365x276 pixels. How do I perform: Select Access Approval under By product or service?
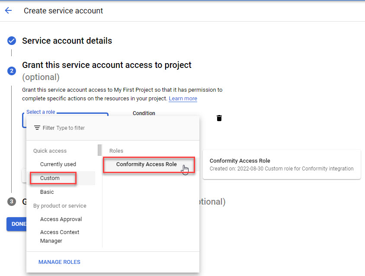tap(61, 219)
